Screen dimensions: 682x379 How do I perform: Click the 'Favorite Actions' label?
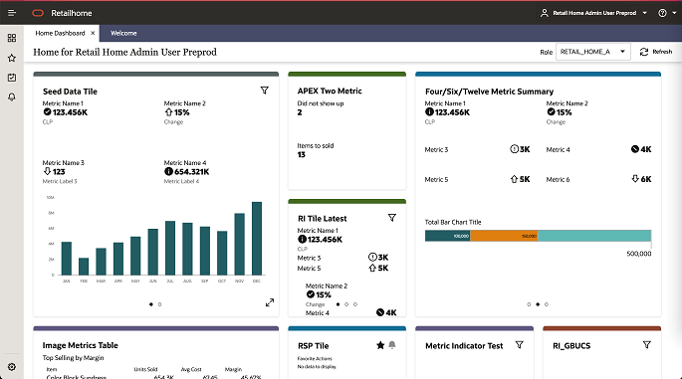tap(315, 358)
